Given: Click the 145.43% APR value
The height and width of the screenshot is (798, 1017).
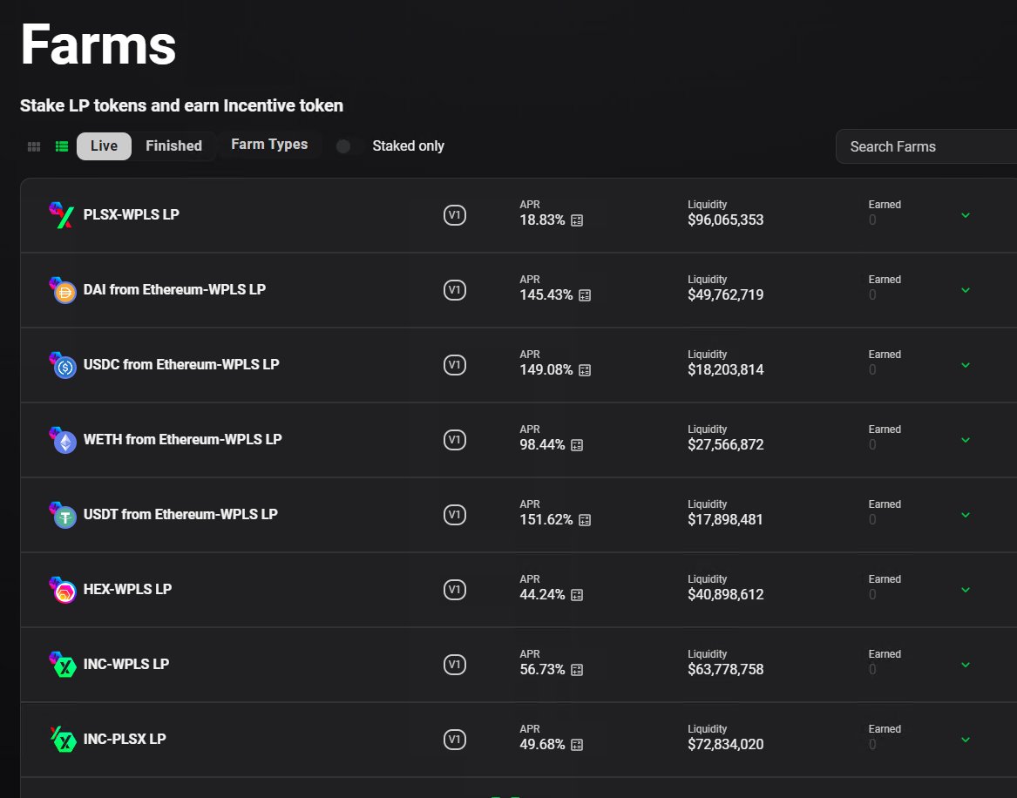Looking at the screenshot, I should point(546,295).
